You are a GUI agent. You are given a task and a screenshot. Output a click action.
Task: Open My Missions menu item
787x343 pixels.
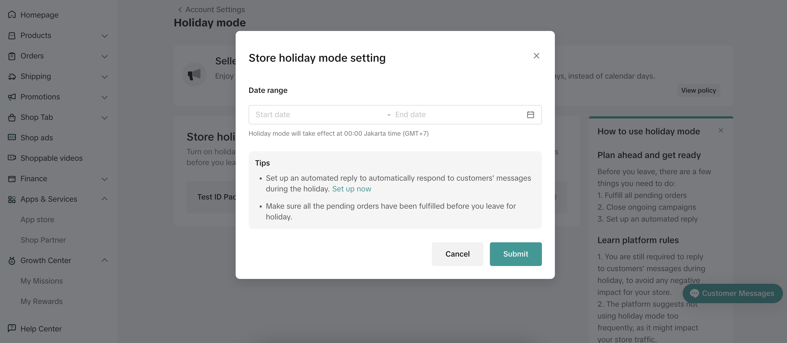(42, 281)
